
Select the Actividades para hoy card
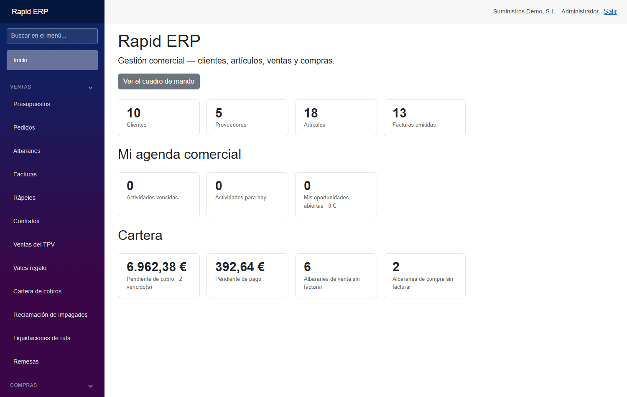click(247, 195)
